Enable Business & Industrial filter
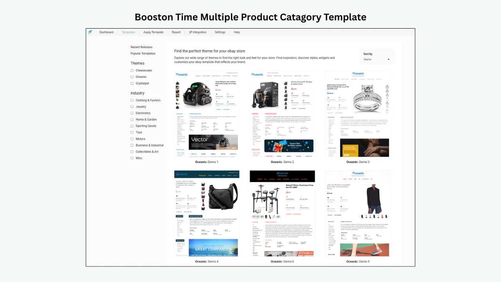The width and height of the screenshot is (501, 282). 132,145
